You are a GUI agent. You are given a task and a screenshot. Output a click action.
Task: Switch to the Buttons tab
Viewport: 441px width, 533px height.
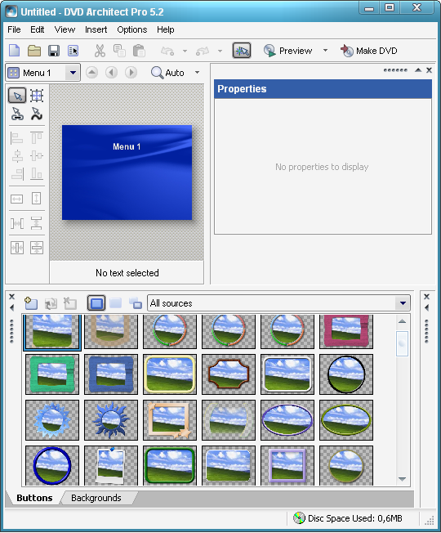34,498
